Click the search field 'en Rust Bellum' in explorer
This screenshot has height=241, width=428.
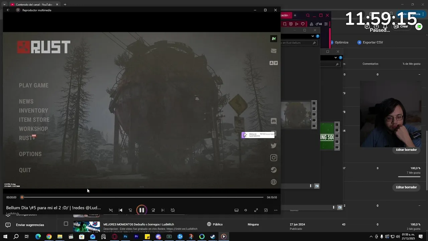pyautogui.click(x=298, y=43)
